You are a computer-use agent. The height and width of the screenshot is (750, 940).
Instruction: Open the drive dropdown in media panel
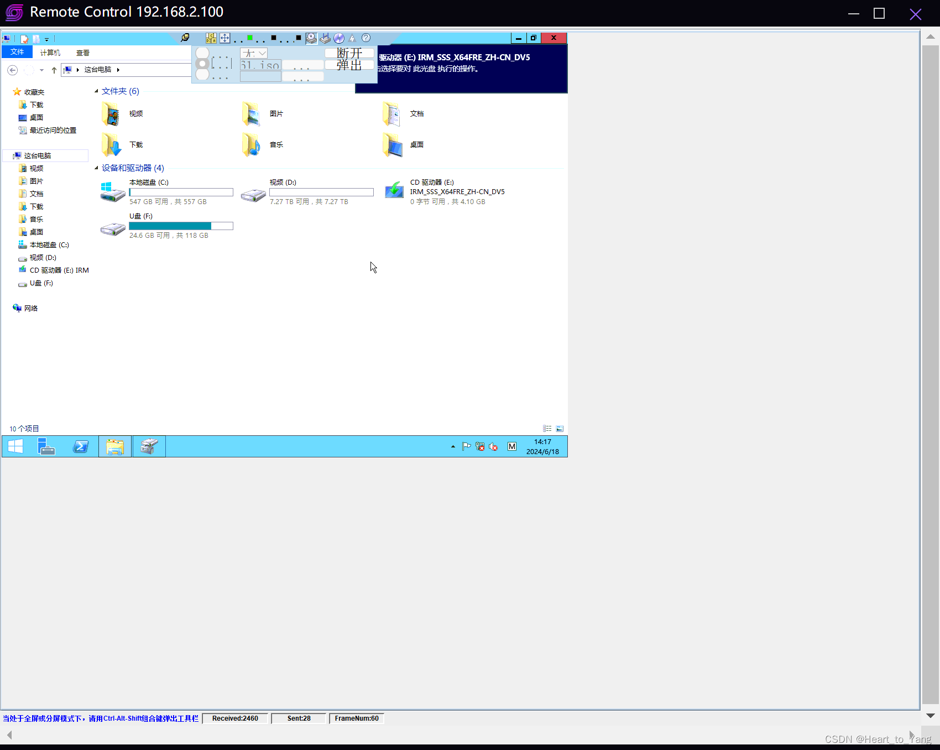[262, 53]
